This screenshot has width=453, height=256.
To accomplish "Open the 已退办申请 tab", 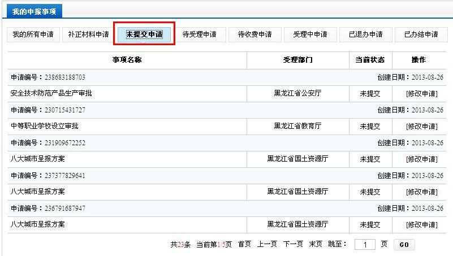I will pos(365,34).
